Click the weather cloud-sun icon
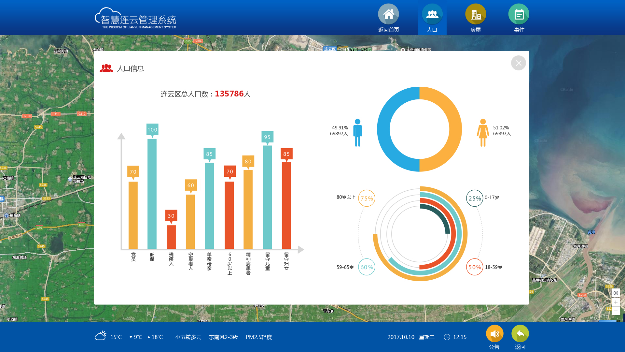 101,336
